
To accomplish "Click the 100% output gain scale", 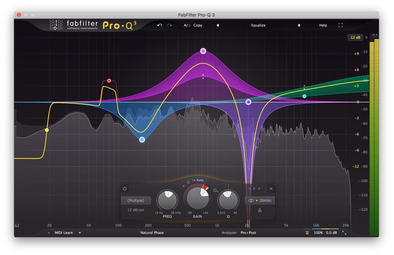I will pyautogui.click(x=318, y=232).
